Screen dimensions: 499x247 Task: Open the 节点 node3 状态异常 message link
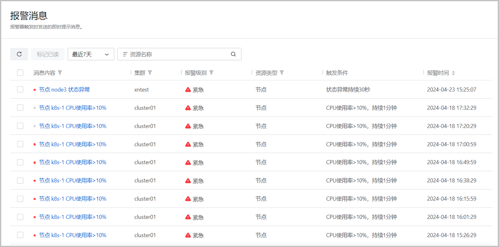[64, 90]
